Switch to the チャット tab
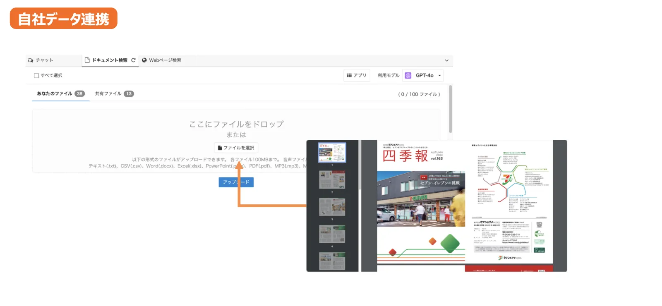 (x=53, y=60)
